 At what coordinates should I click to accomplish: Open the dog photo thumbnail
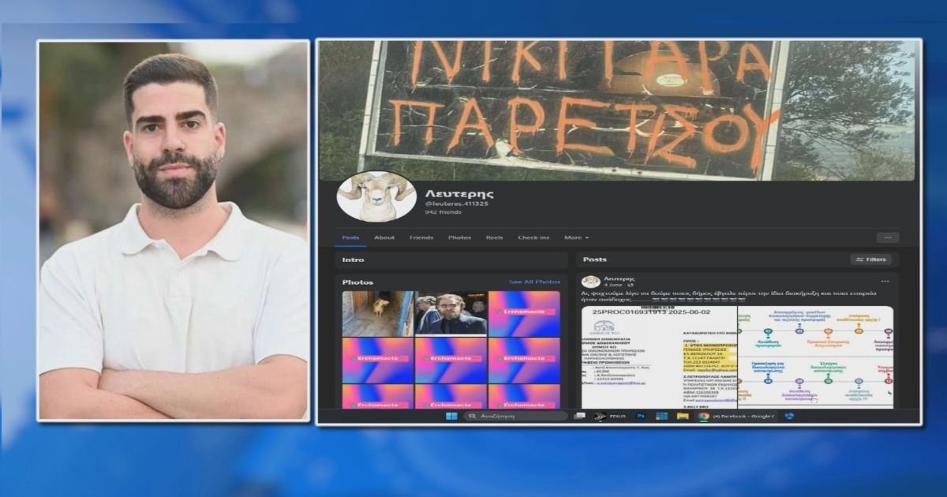(377, 313)
